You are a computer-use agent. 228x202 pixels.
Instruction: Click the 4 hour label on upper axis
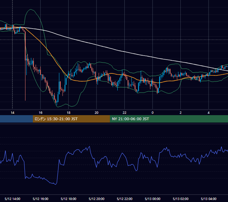pyautogui.click(x=209, y=113)
